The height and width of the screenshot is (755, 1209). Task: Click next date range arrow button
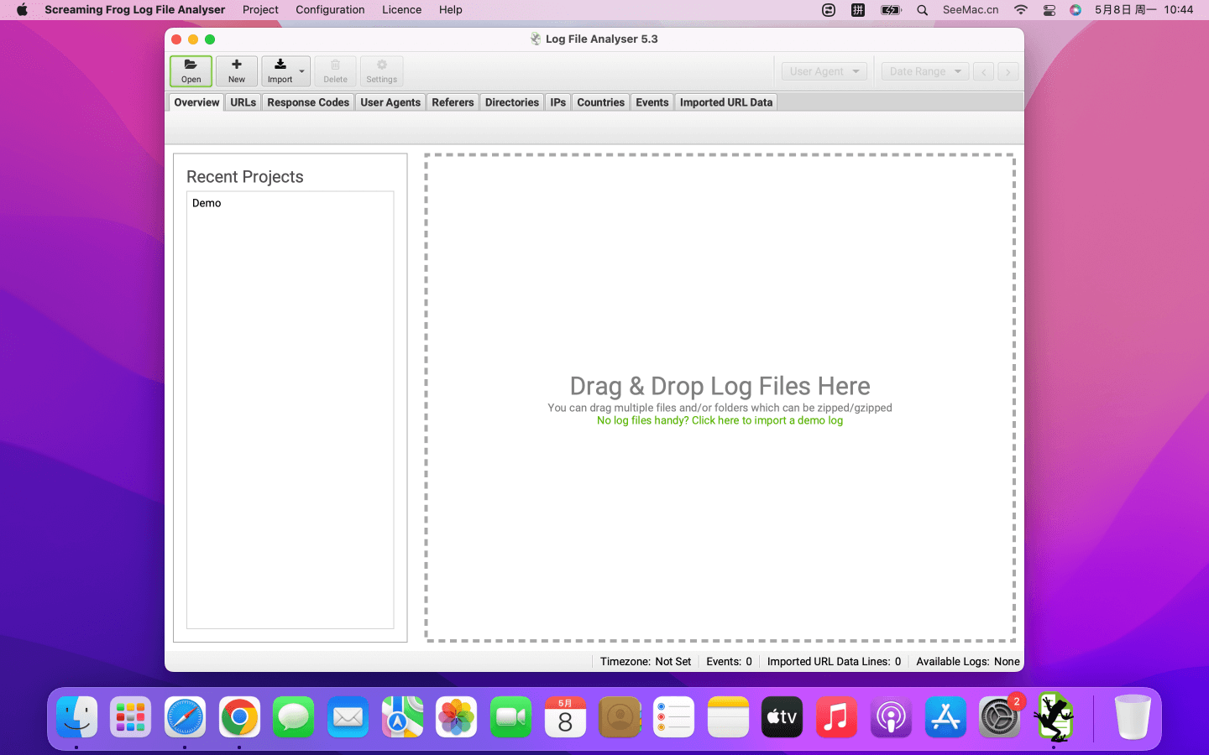[1008, 72]
